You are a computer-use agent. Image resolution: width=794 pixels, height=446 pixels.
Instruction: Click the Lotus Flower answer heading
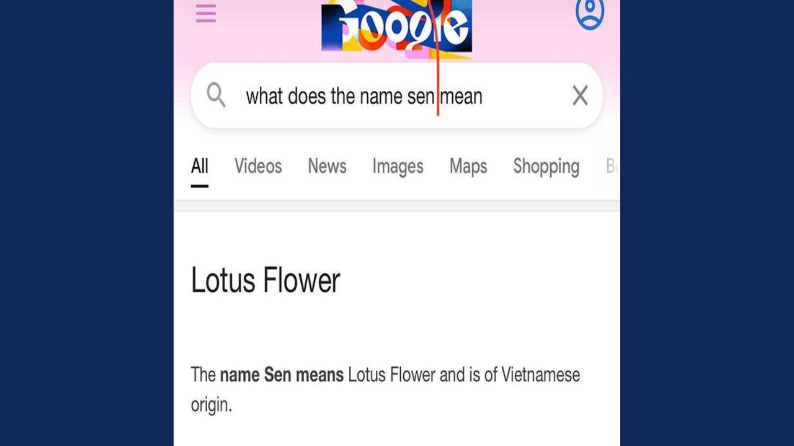265,280
